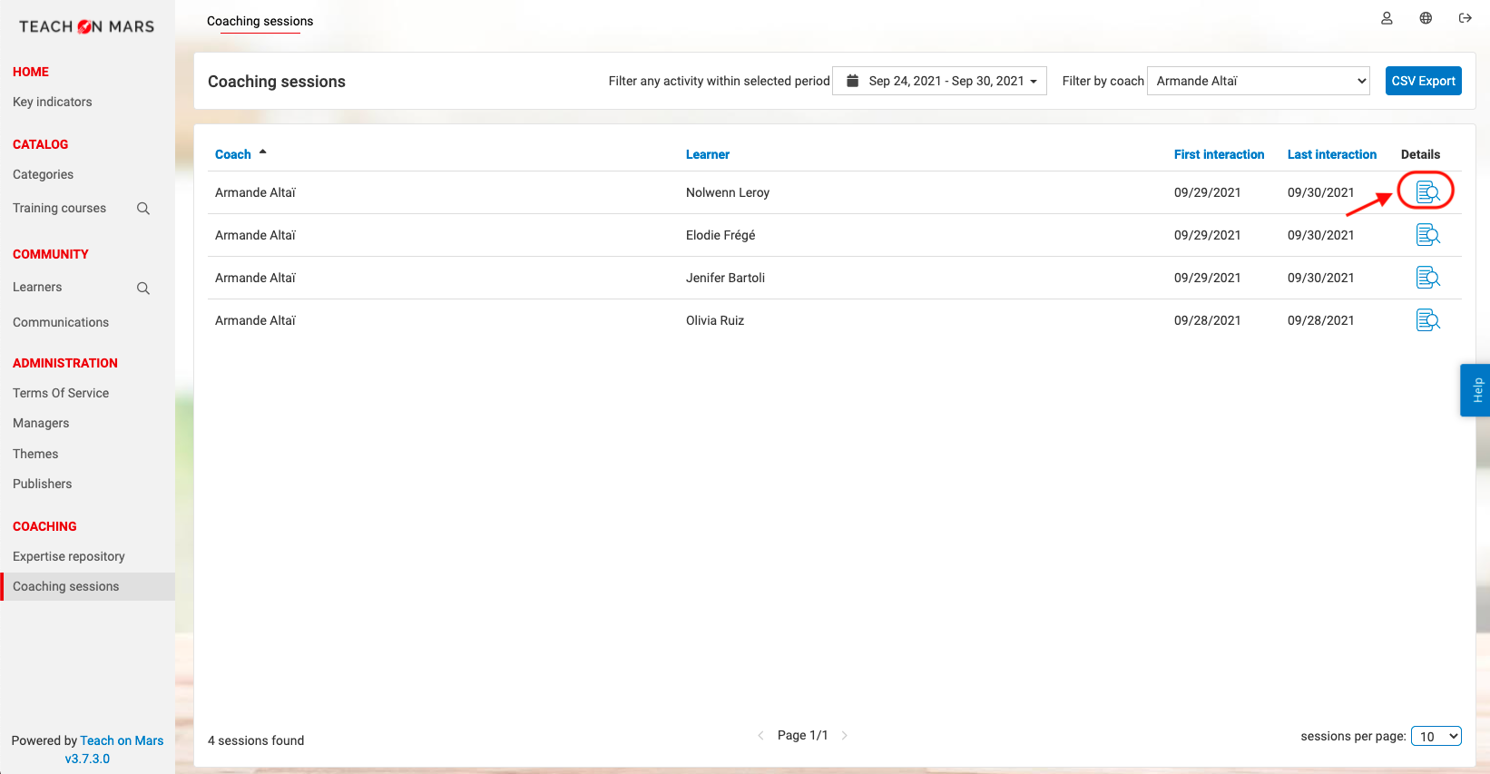Click the logout icon
Image resolution: width=1490 pixels, height=774 pixels.
coord(1465,18)
